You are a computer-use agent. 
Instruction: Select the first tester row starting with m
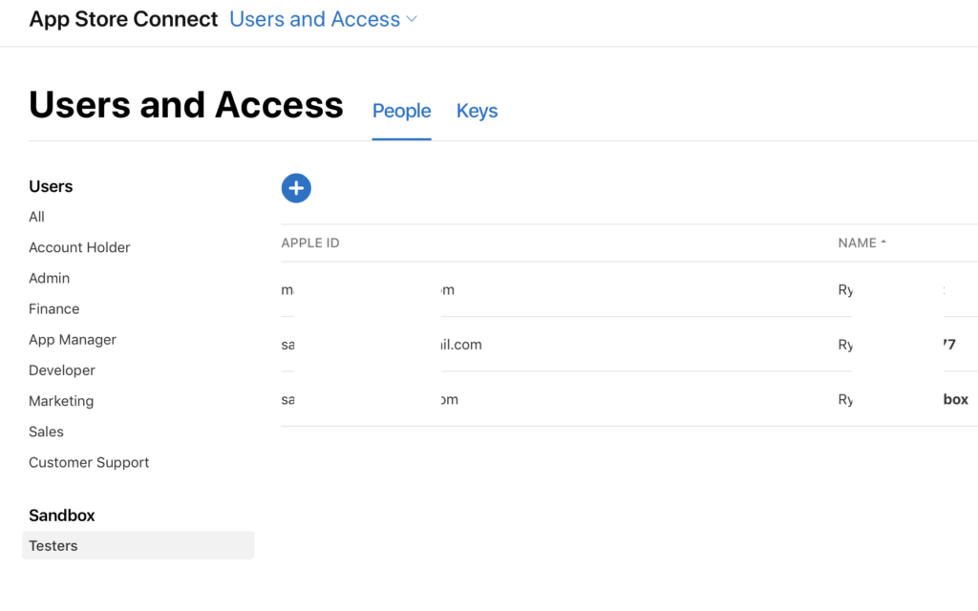[629, 289]
